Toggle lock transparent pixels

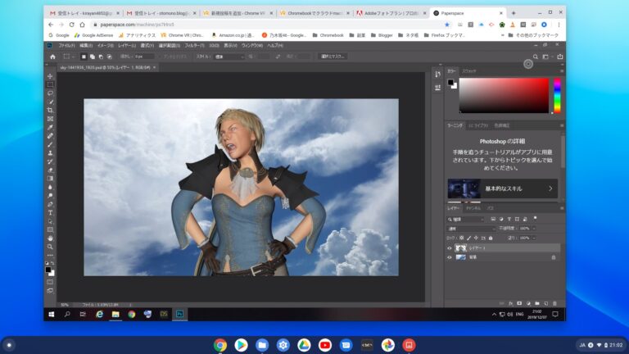(461, 238)
